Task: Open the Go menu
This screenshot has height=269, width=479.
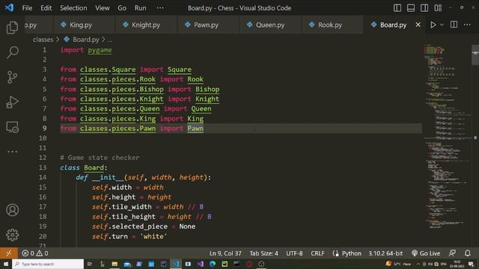Action: pyautogui.click(x=122, y=8)
